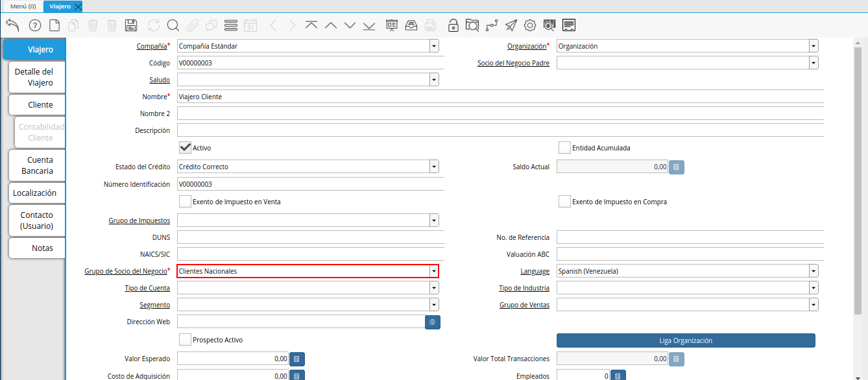Click the undo arrow in toolbar
The image size is (868, 380).
tap(12, 25)
